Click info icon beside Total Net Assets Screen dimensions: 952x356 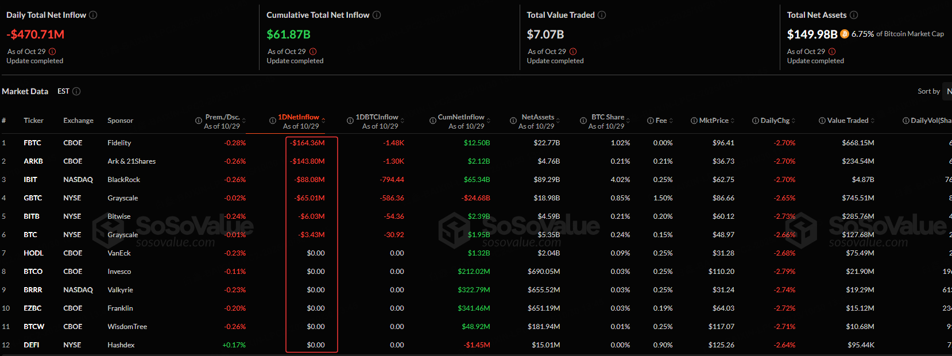854,15
